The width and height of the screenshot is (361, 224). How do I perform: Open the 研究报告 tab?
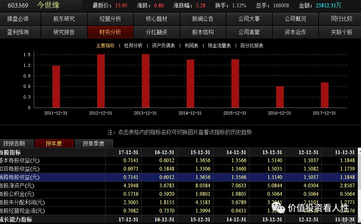(x=64, y=32)
